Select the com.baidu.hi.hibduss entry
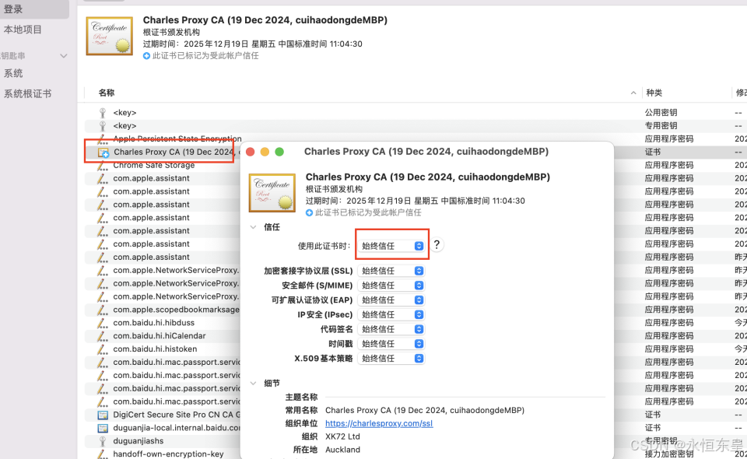 [x=153, y=323]
